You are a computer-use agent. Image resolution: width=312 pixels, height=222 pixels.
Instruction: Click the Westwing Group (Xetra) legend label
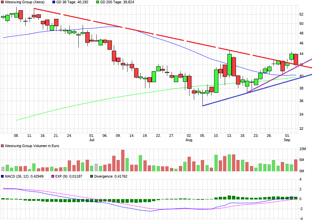25,2
